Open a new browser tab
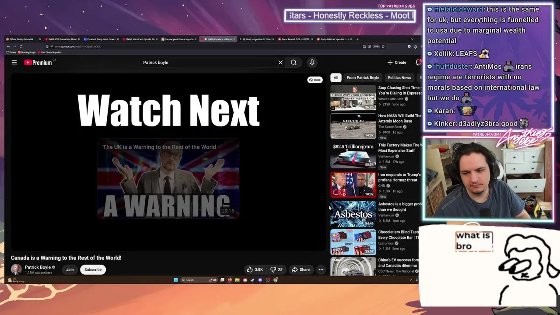The image size is (560, 315). (x=357, y=39)
